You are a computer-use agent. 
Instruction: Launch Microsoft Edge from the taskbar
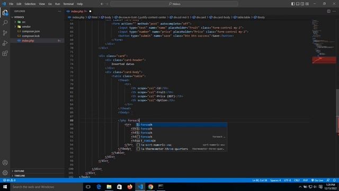99,187
